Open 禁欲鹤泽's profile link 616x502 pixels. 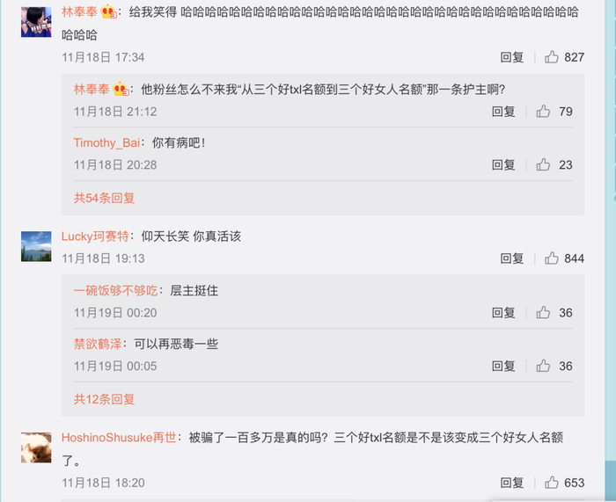point(98,344)
